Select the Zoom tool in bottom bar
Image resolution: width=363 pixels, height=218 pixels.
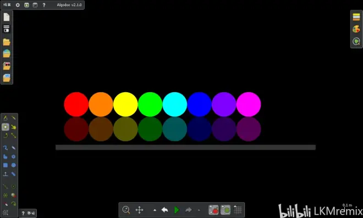[126, 210]
